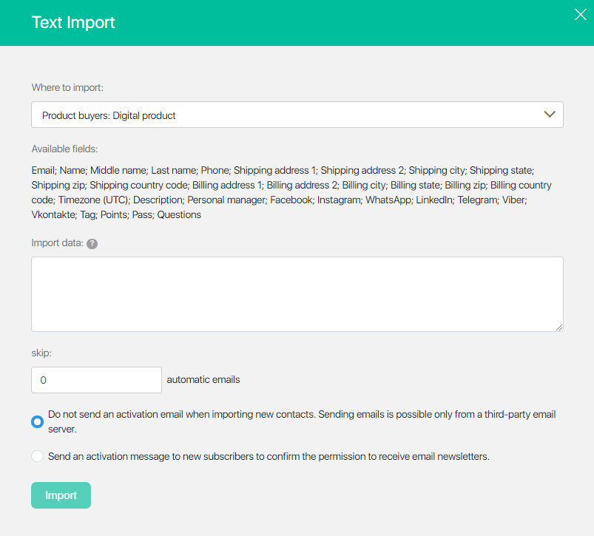Click the 'Send an activation message to new subscribers' text

[269, 456]
